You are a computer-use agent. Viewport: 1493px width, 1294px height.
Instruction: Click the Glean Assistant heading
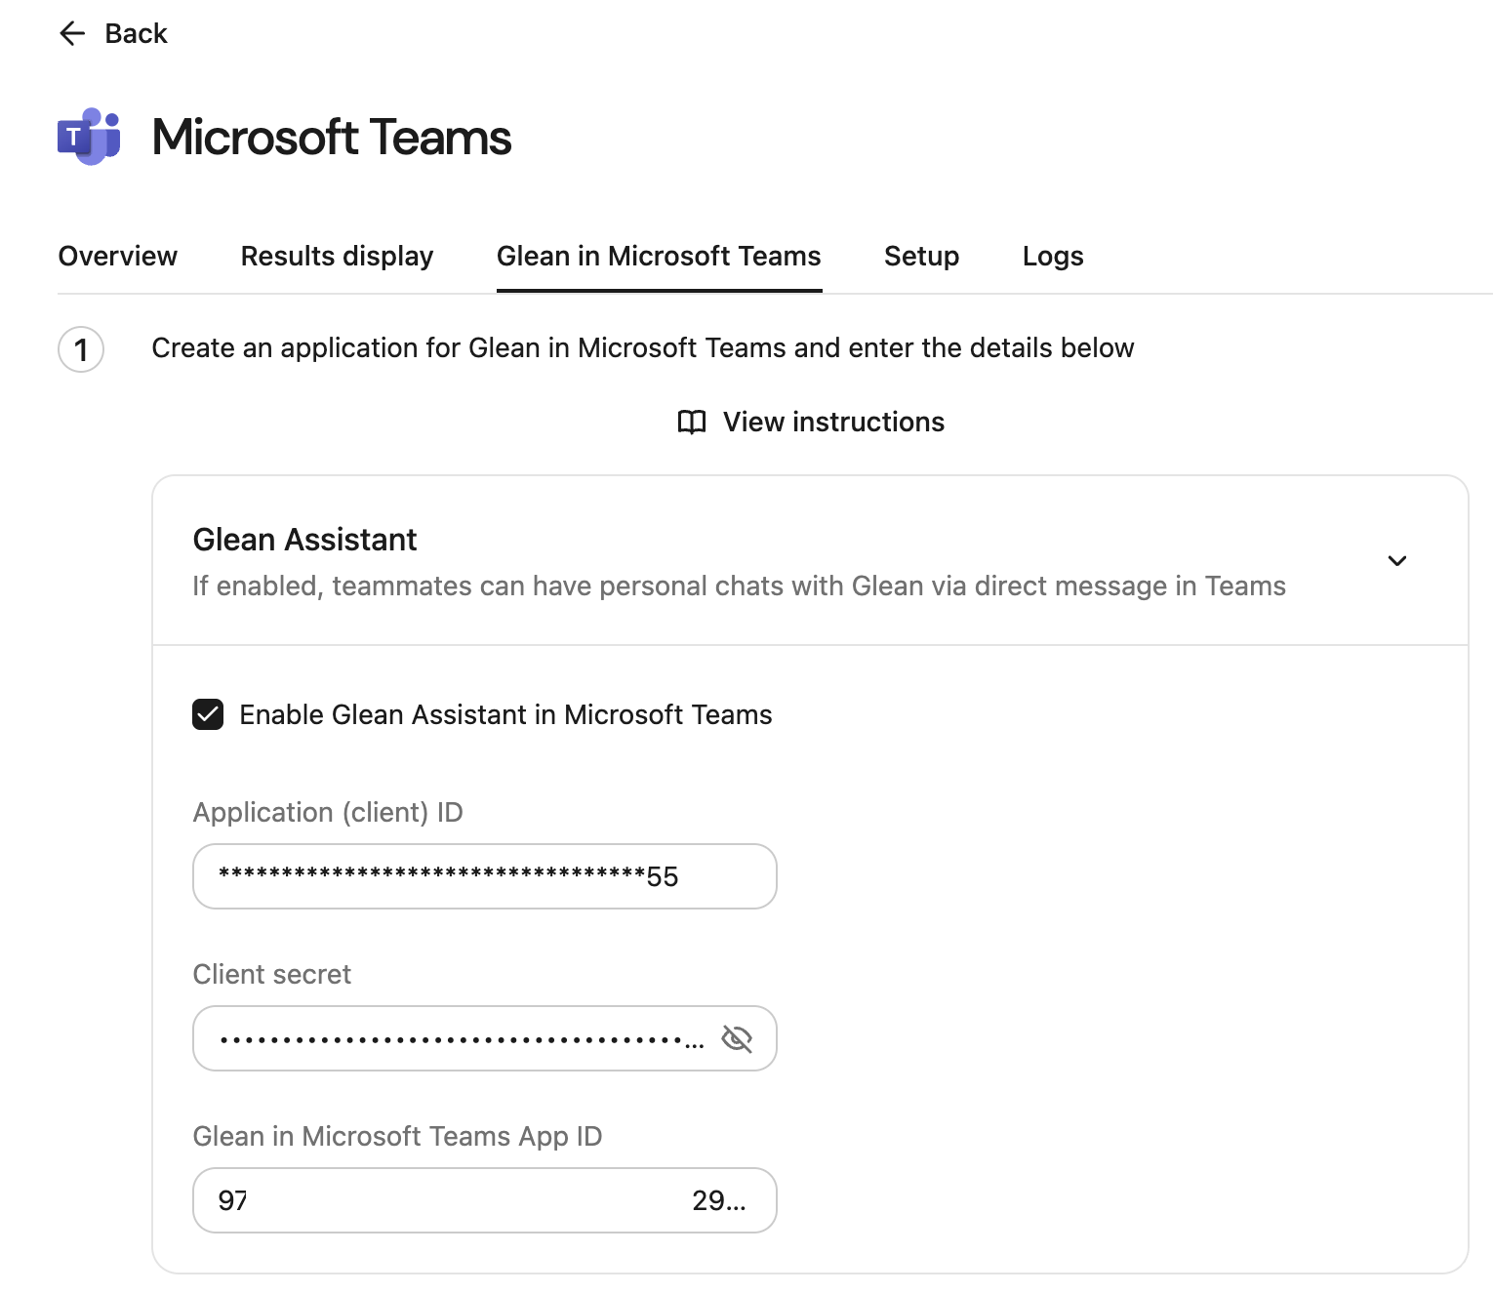pyautogui.click(x=304, y=539)
